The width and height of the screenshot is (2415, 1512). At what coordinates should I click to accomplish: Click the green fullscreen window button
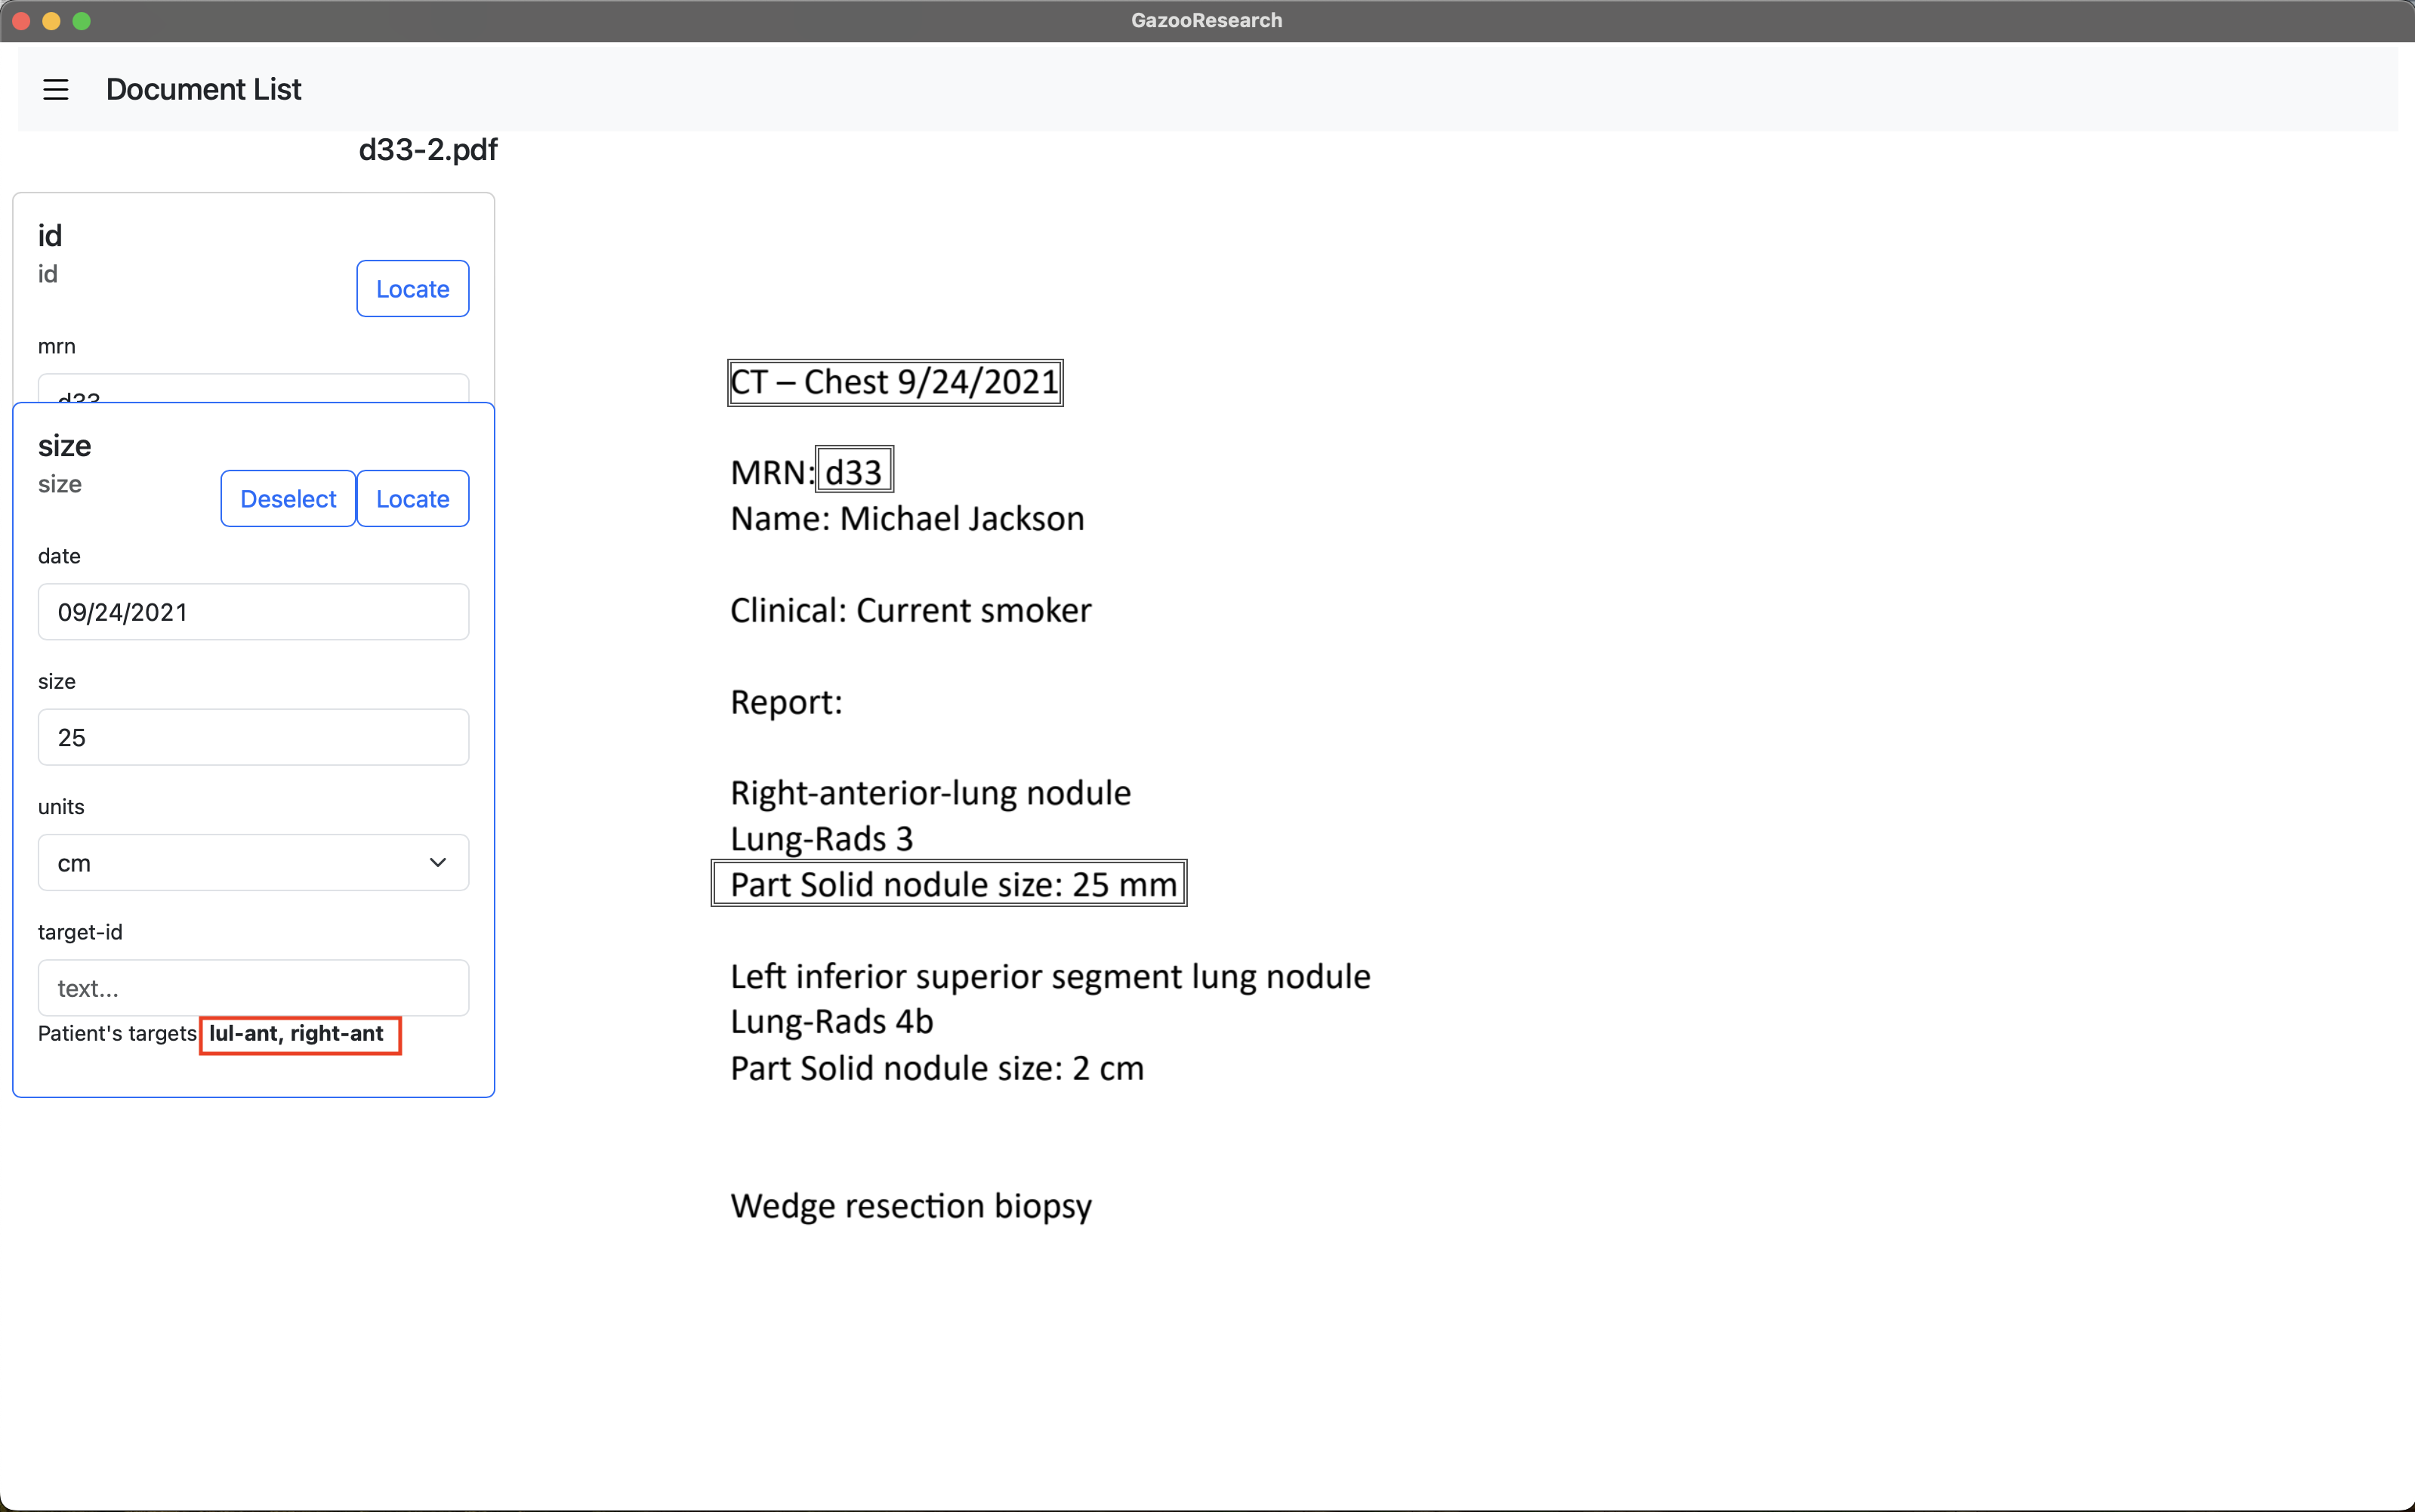pyautogui.click(x=82, y=21)
